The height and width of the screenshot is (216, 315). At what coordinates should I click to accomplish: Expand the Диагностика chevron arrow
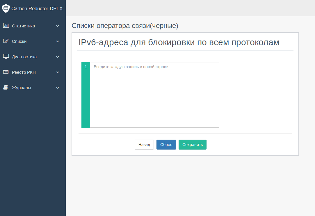click(58, 57)
